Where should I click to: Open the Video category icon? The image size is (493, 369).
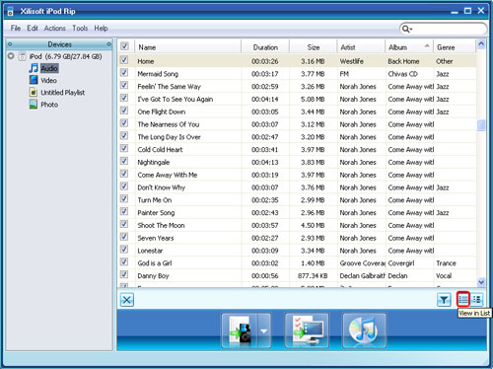(34, 80)
